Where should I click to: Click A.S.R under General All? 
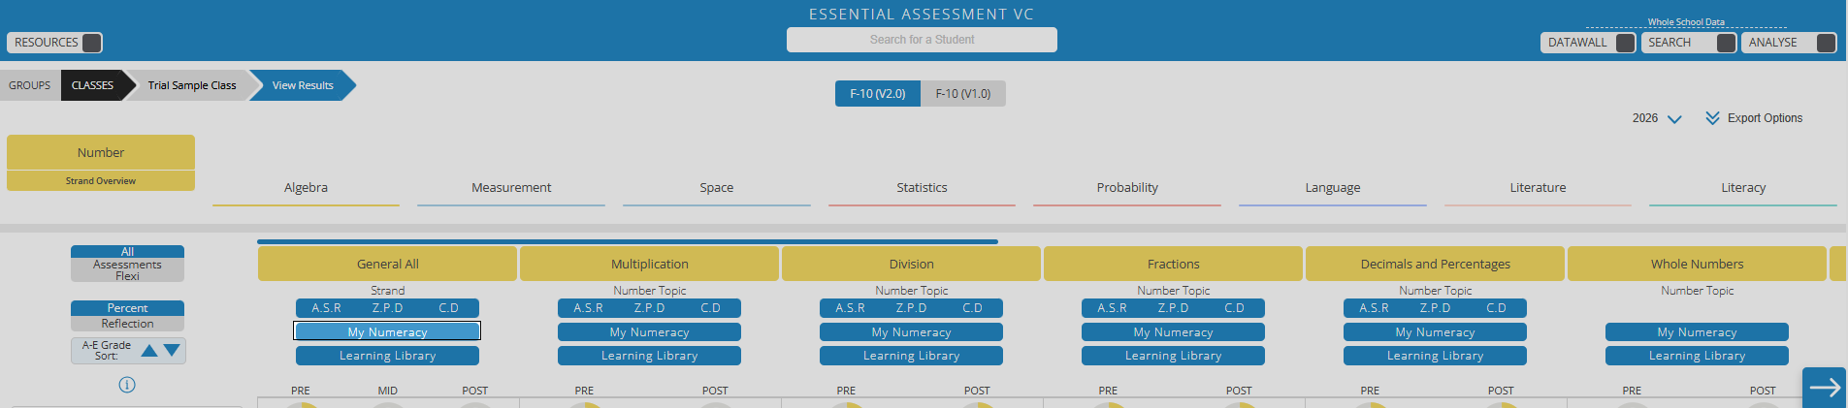tap(326, 308)
